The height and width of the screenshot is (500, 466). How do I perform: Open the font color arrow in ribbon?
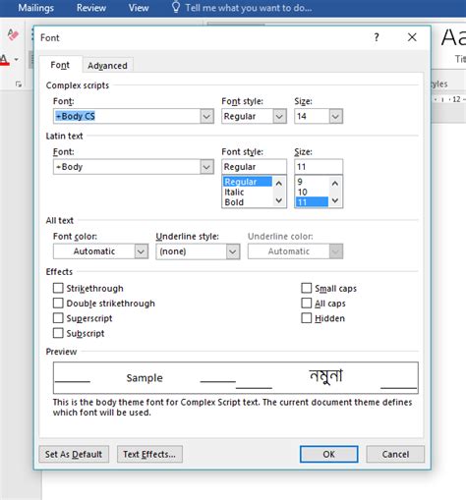click(x=17, y=60)
